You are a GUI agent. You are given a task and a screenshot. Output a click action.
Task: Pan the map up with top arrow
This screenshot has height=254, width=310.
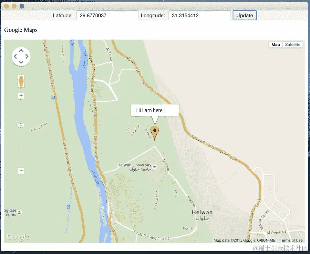point(21,51)
